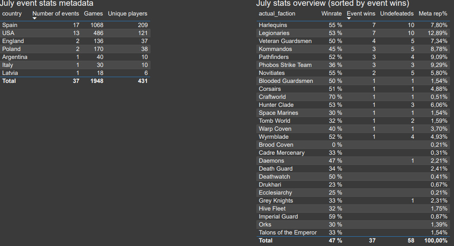This screenshot has width=454, height=246.
Task: Click the sort arrow under Event wins
Action: point(349,18)
